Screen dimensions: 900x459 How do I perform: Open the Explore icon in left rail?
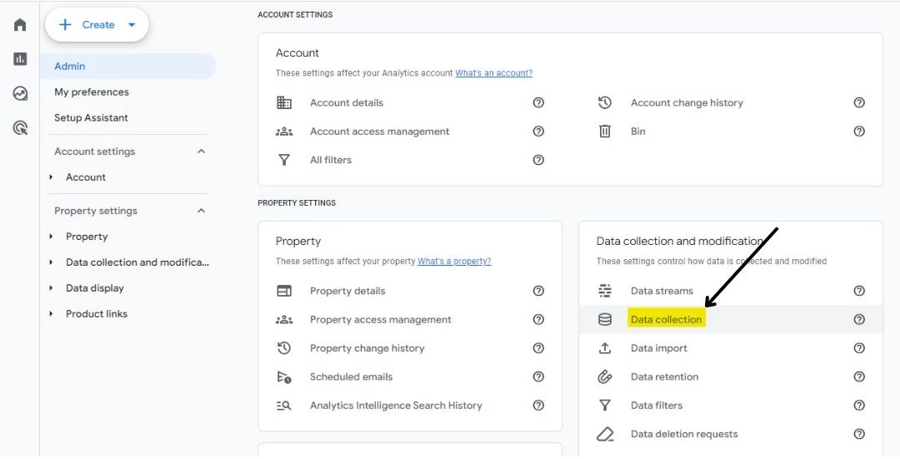20,93
